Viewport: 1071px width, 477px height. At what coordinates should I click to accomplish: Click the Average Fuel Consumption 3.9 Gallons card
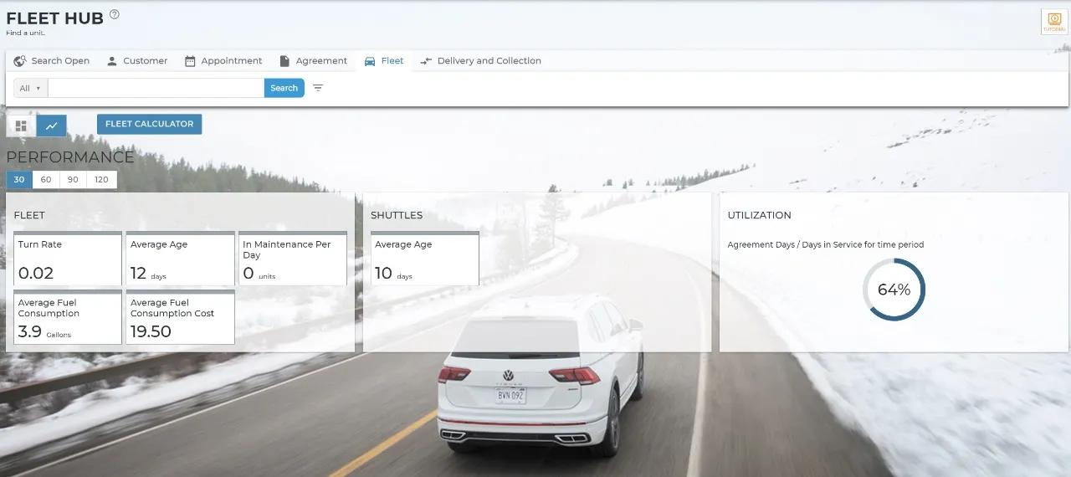tap(68, 317)
